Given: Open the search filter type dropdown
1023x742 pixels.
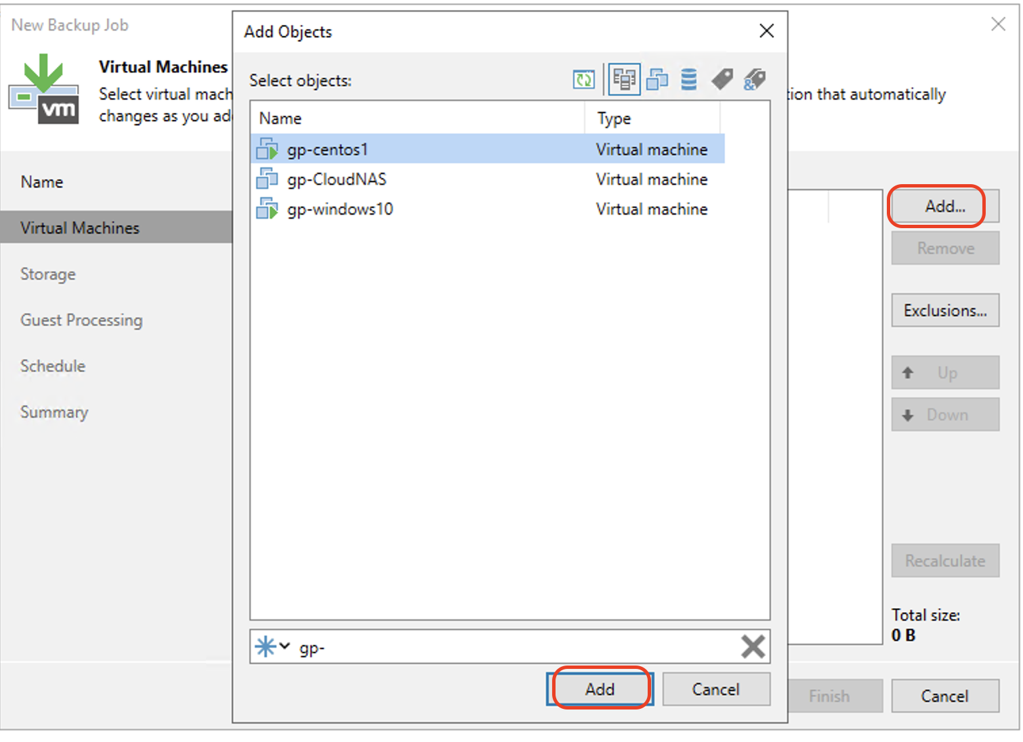Looking at the screenshot, I should (x=272, y=647).
